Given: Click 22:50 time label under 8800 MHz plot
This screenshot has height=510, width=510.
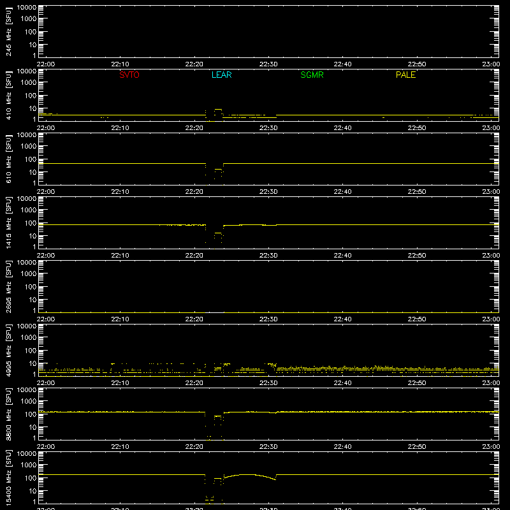Looking at the screenshot, I should (x=417, y=447).
